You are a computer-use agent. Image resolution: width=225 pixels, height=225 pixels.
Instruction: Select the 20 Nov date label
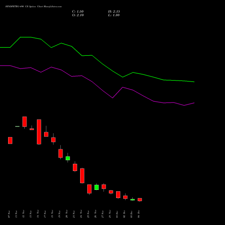(x=67, y=214)
